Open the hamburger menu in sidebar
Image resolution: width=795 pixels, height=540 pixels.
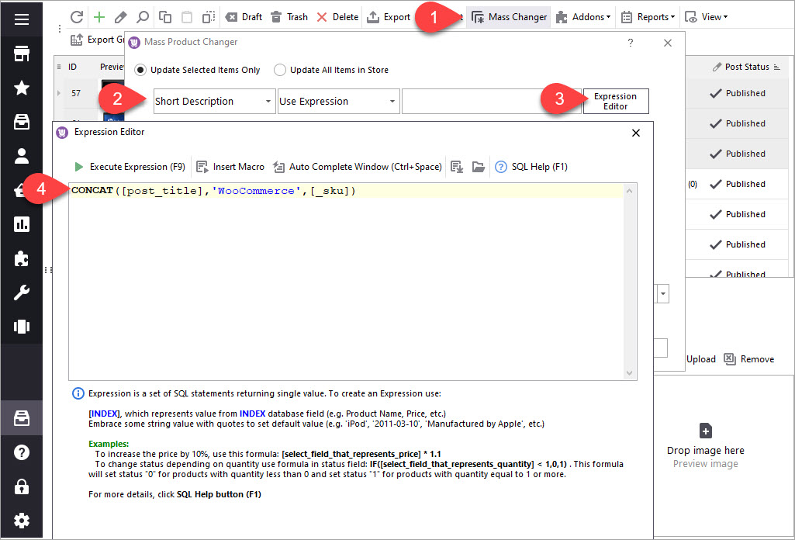[22, 19]
